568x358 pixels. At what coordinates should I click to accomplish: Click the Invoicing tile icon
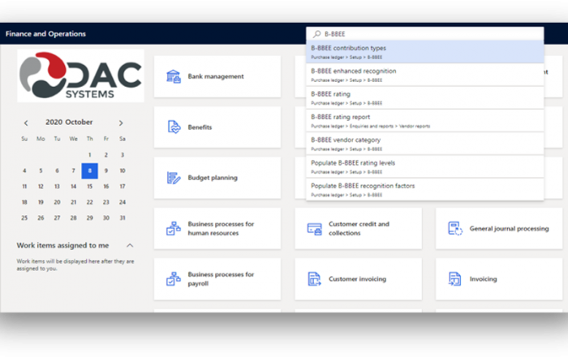click(x=455, y=279)
